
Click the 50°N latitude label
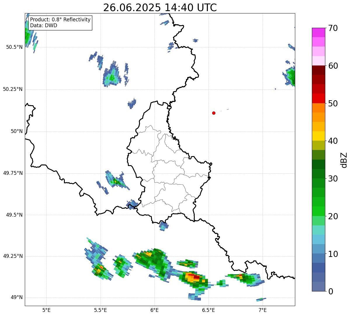pos(17,131)
